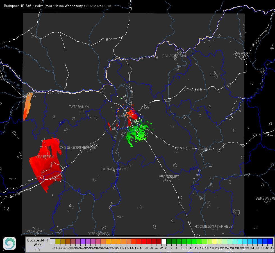Click the DUNAÚJVÁROS city label

pos(114,169)
